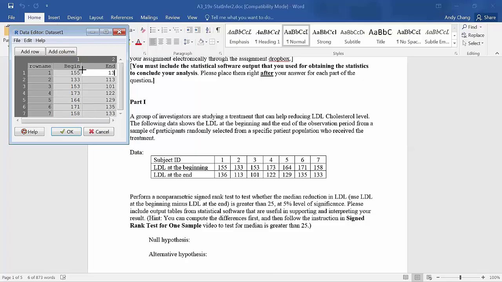Image resolution: width=502 pixels, height=282 pixels.
Task: Open the File tab
Action: point(11,17)
